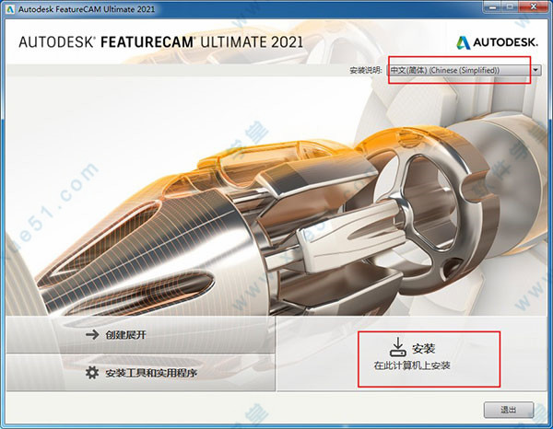
Task: Click the Autodesk triangle logo
Action: point(465,41)
